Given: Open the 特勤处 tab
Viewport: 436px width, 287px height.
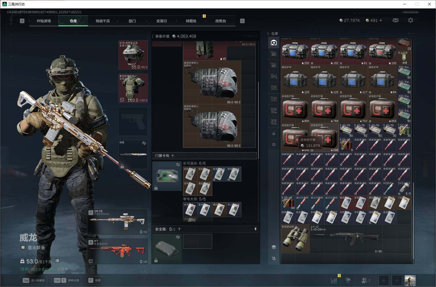Looking at the screenshot, I should click(x=191, y=21).
